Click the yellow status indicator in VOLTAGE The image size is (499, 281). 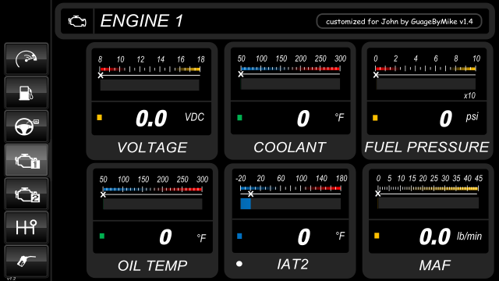pyautogui.click(x=99, y=118)
